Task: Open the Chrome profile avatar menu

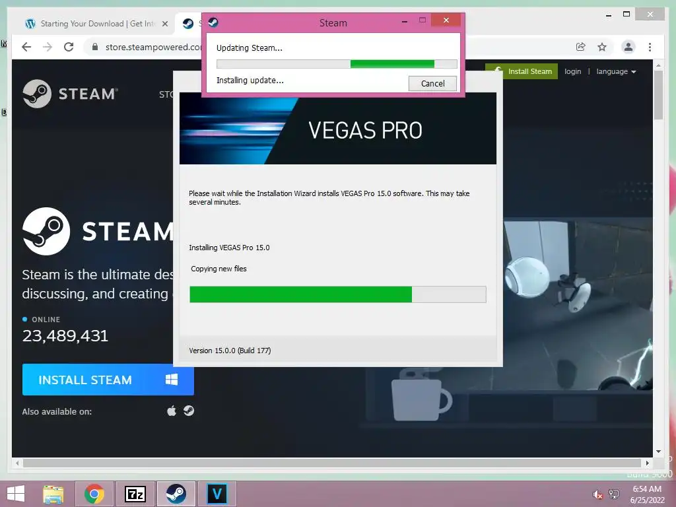Action: 628,47
